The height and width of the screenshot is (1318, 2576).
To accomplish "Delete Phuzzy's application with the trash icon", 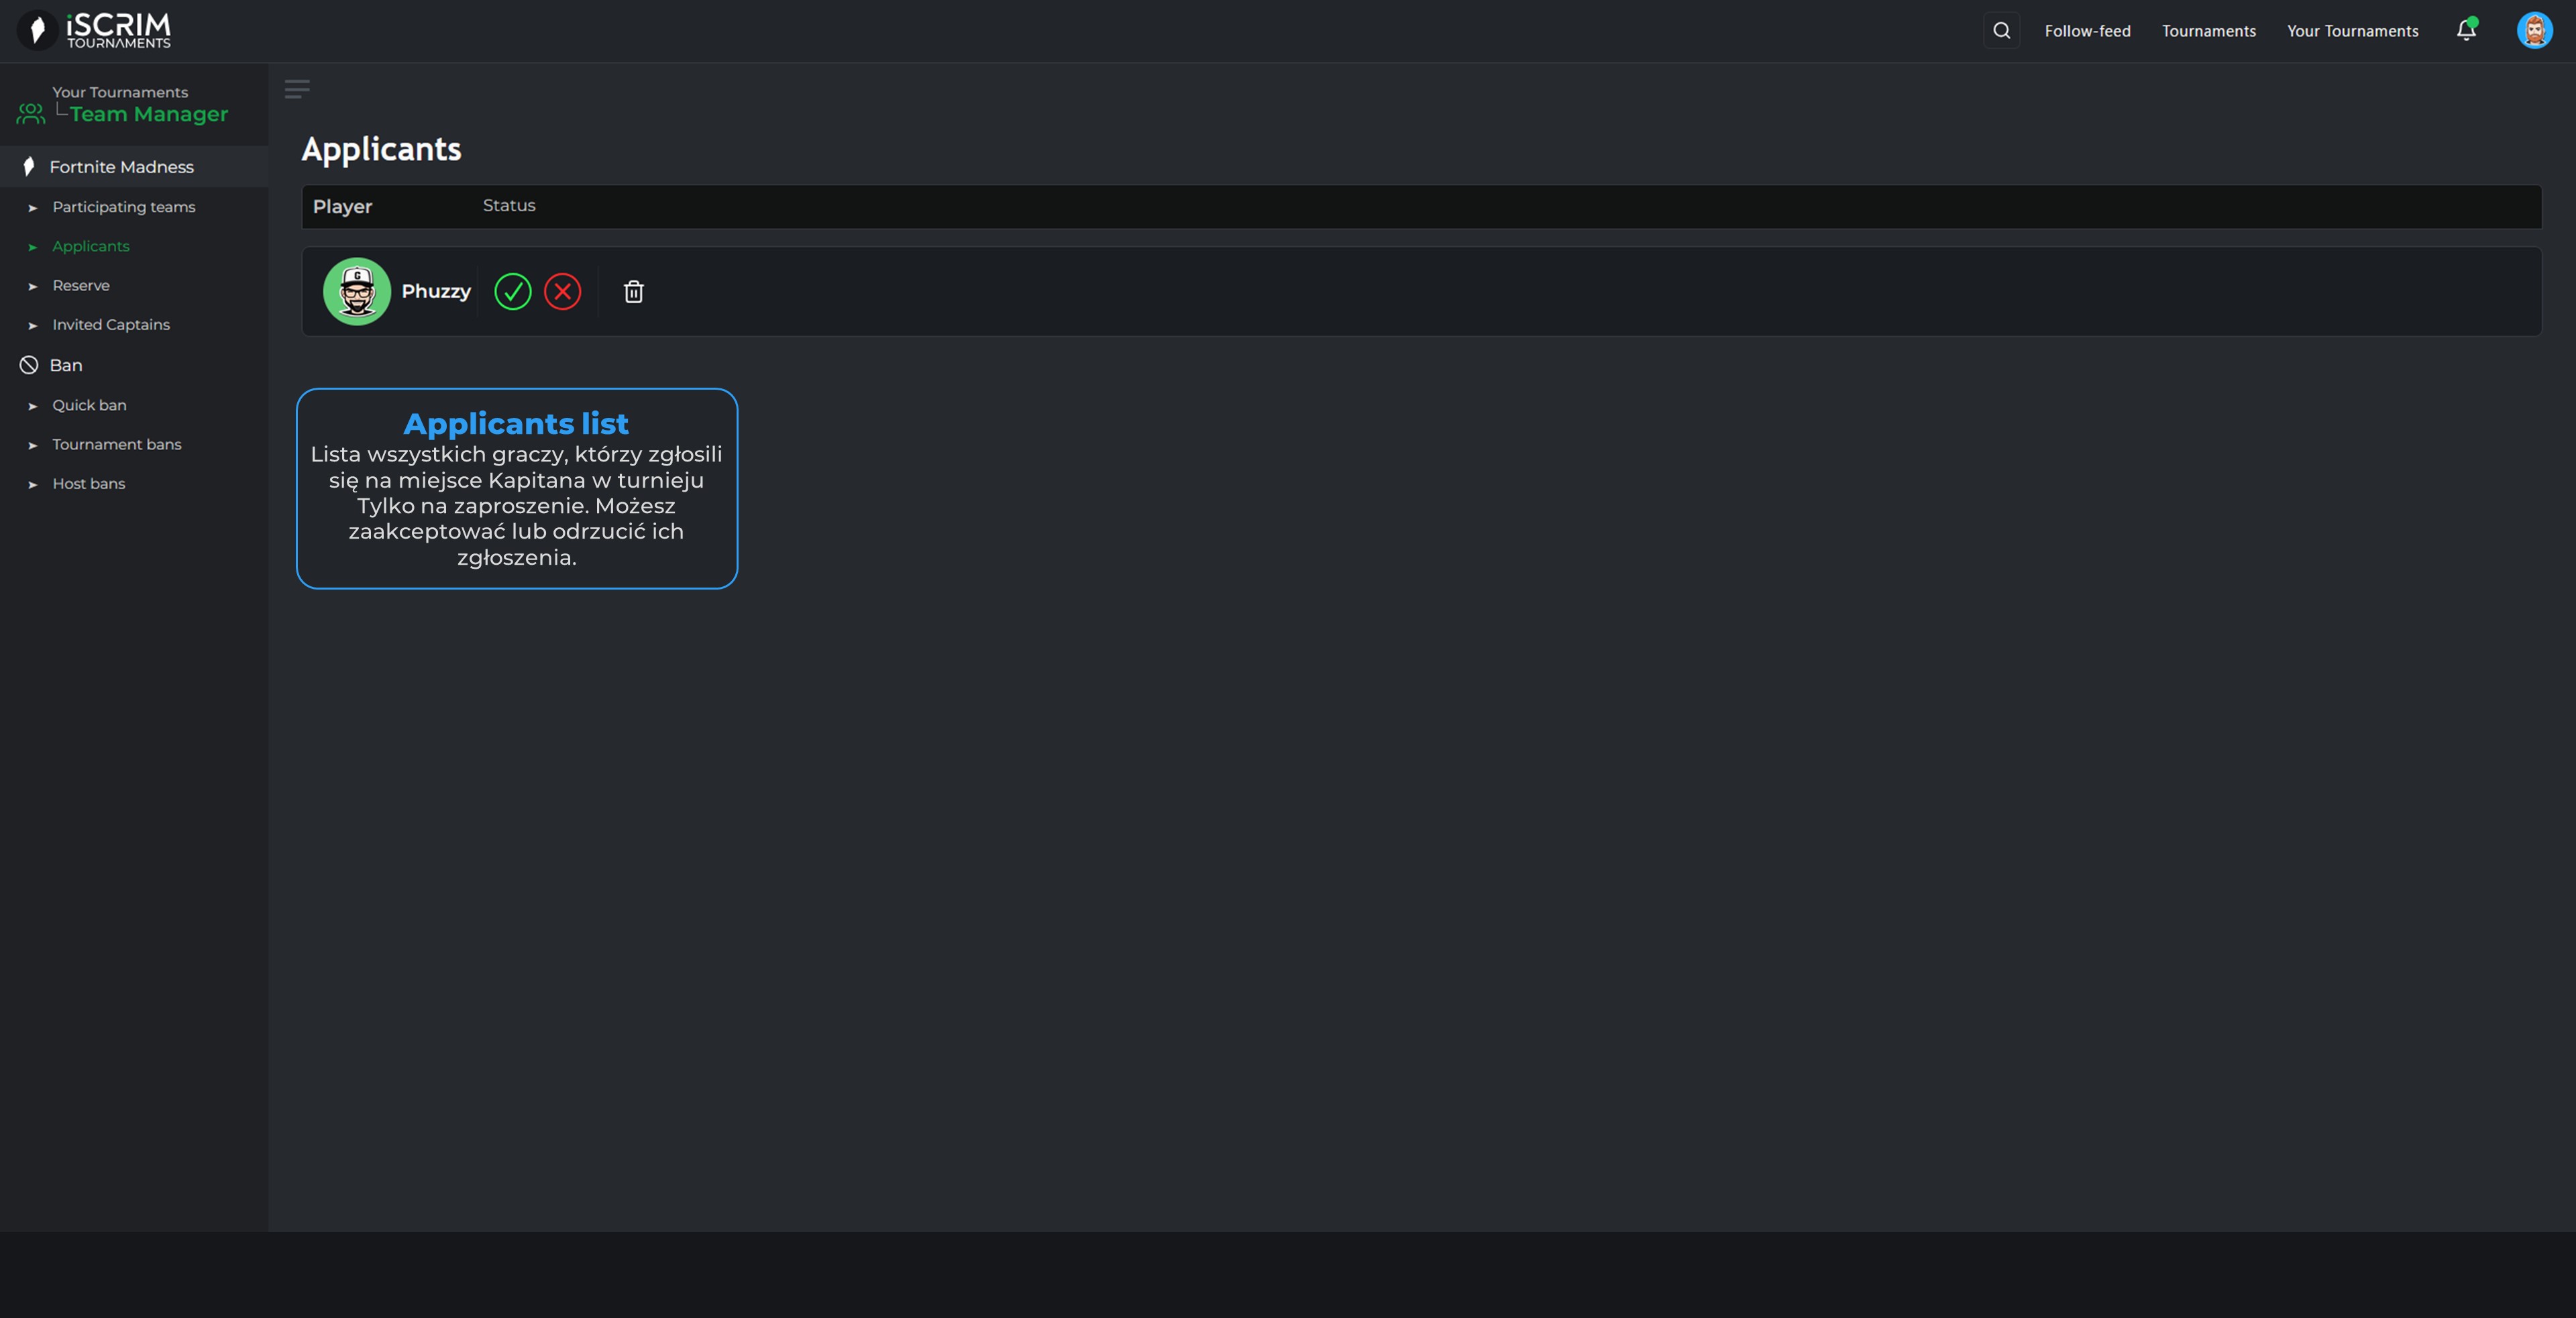I will (x=633, y=292).
